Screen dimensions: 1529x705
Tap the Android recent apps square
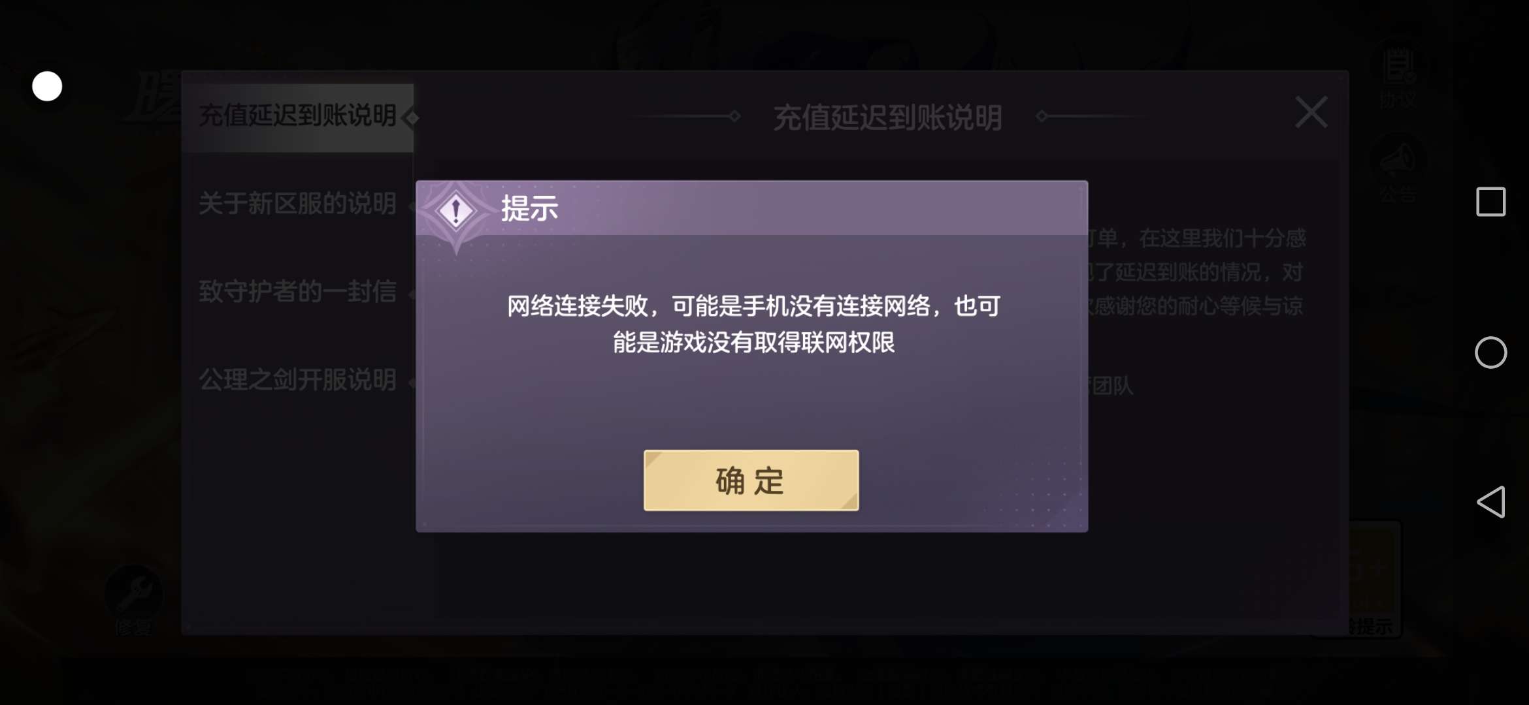pyautogui.click(x=1491, y=202)
